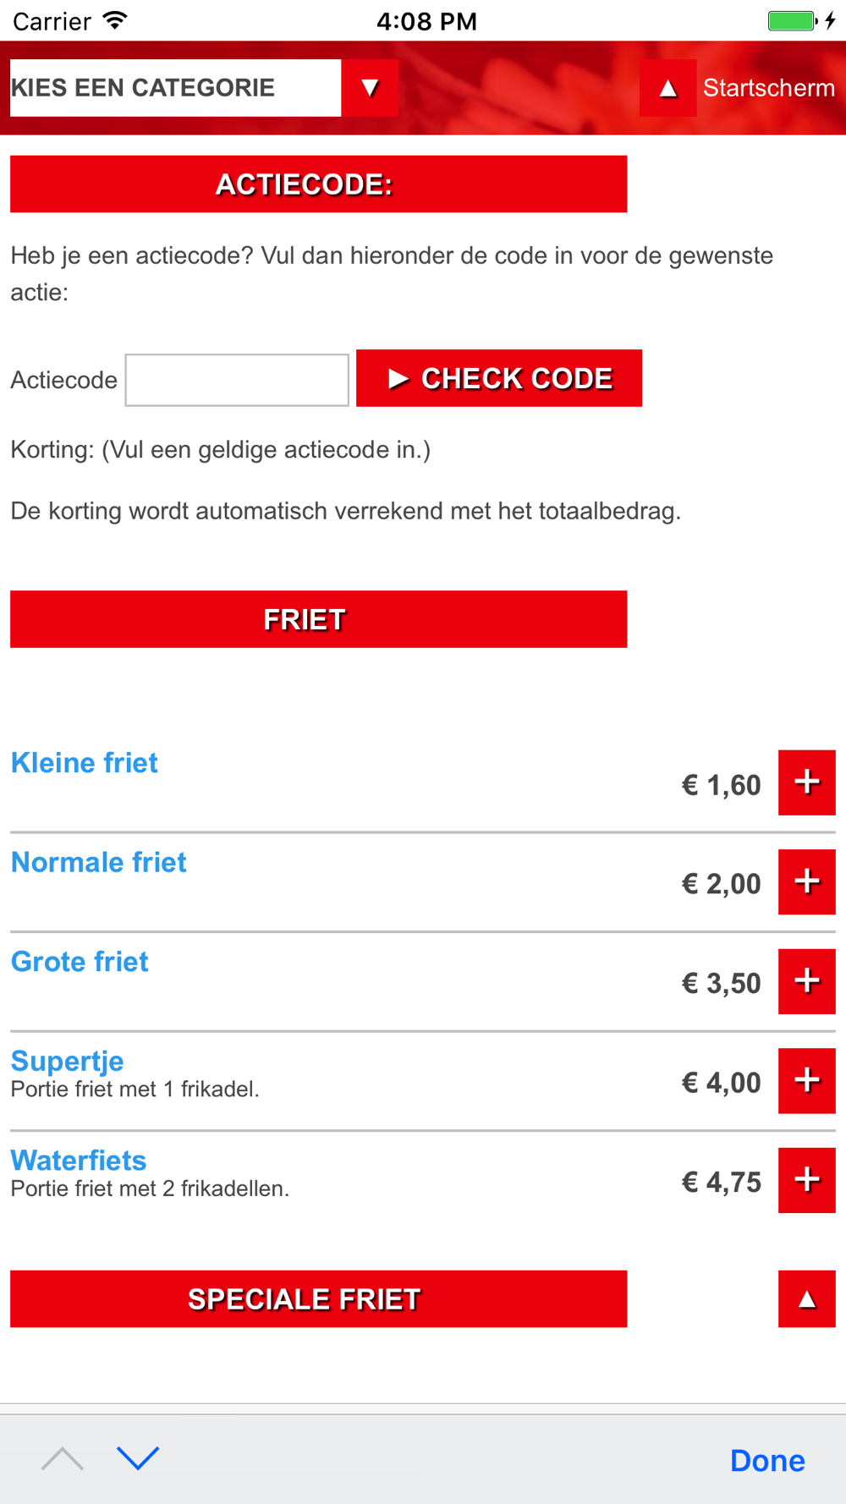Open the Kleine friet item link
This screenshot has width=846, height=1504.
pos(85,763)
